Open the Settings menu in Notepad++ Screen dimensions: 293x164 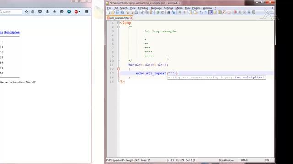168,8
